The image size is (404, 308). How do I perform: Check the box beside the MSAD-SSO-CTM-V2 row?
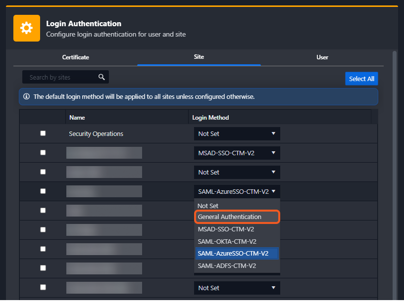point(43,153)
